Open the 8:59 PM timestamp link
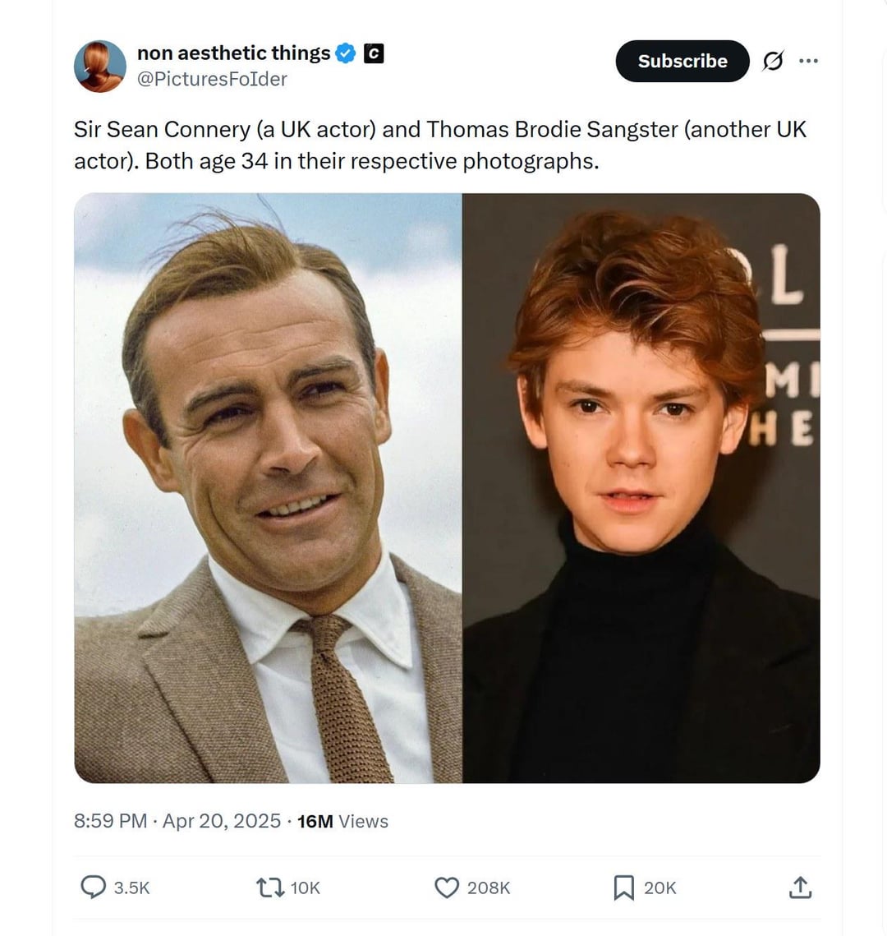This screenshot has width=887, height=936. point(110,821)
